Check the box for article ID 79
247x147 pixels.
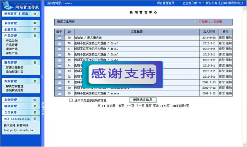coord(59,38)
